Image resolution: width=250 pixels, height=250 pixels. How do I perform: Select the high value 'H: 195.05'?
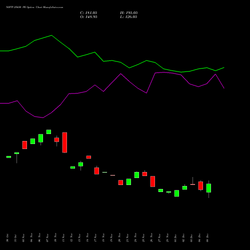[128, 13]
